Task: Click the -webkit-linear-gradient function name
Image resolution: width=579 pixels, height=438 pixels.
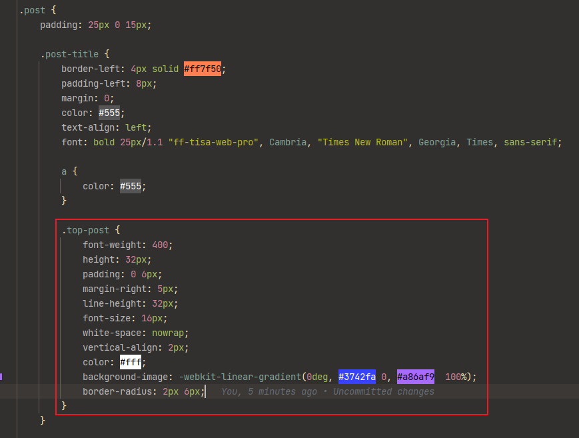Action: (x=239, y=377)
